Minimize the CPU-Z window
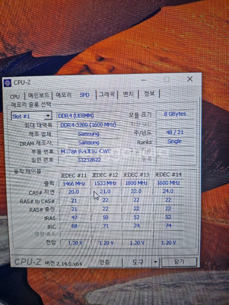Screen dimensions: 229x305 coord(144,80)
